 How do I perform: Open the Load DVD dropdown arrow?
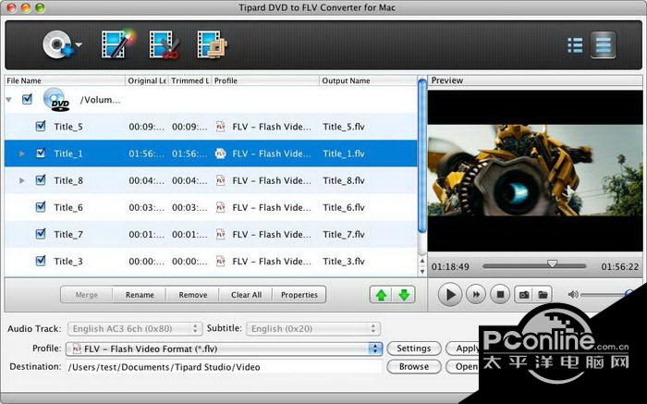(x=79, y=44)
